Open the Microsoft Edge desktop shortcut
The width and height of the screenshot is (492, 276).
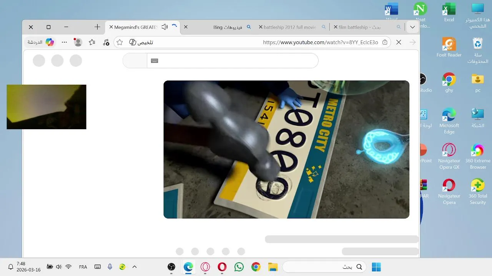click(449, 121)
